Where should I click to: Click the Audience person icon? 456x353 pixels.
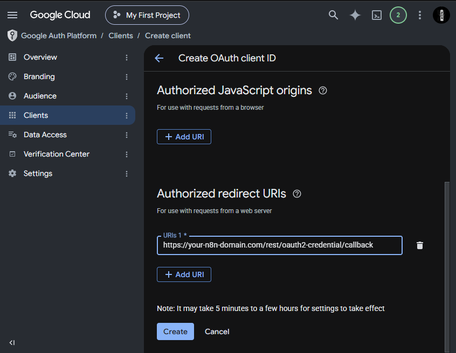[x=12, y=96]
